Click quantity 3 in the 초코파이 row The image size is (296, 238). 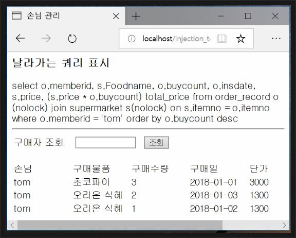point(134,182)
